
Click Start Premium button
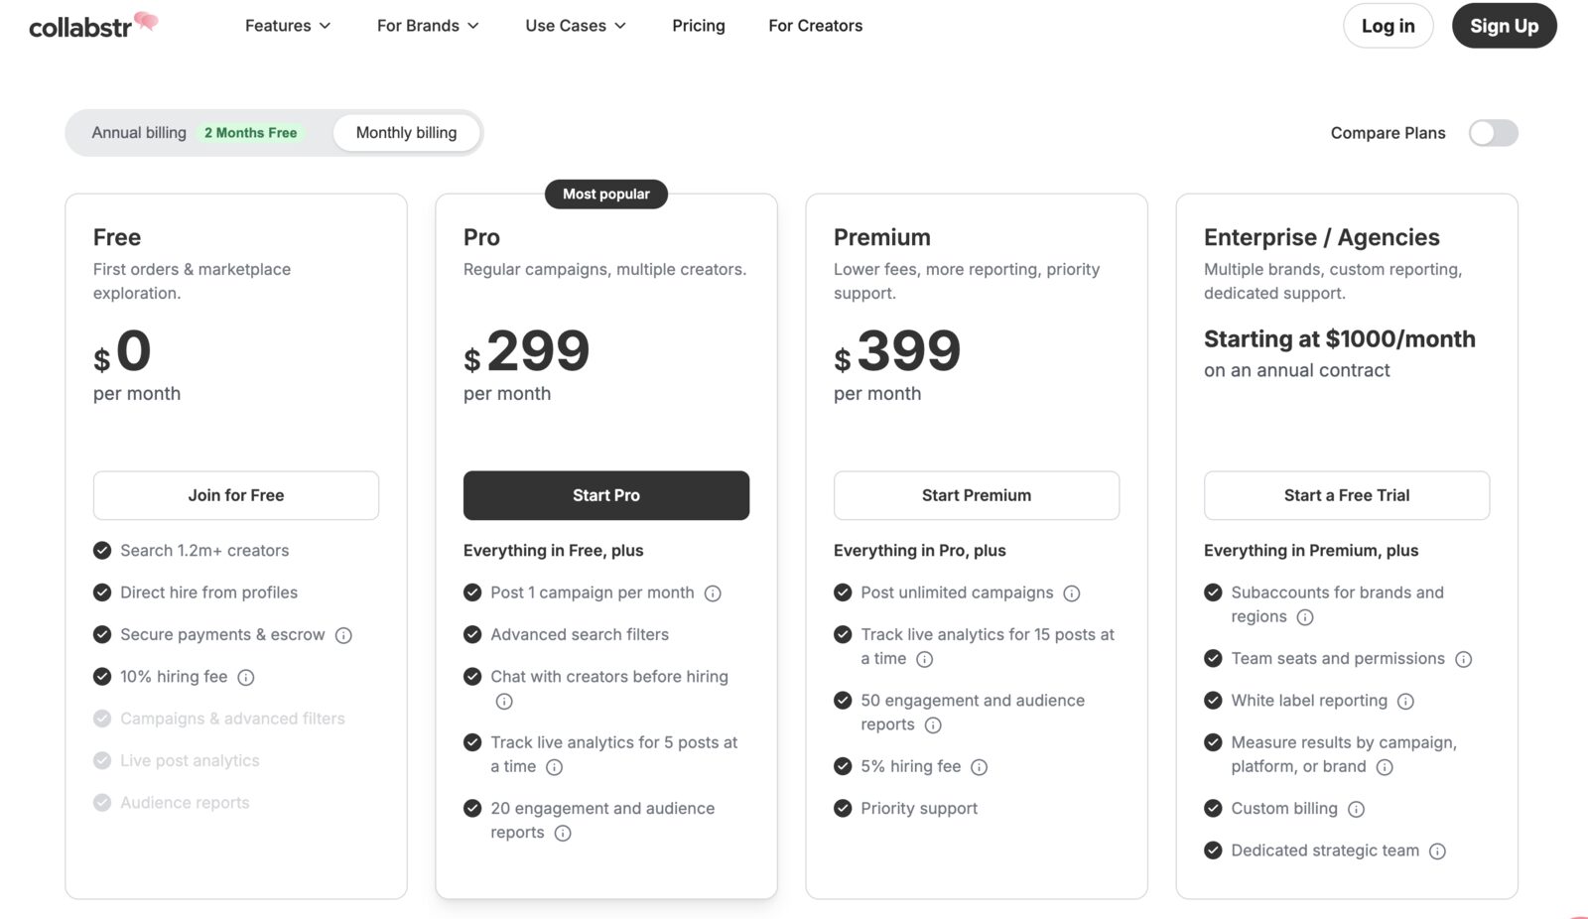[977, 495]
